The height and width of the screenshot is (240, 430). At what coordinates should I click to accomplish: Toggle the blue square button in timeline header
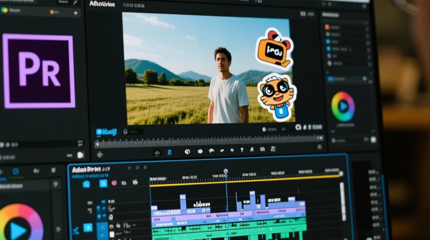click(103, 183)
